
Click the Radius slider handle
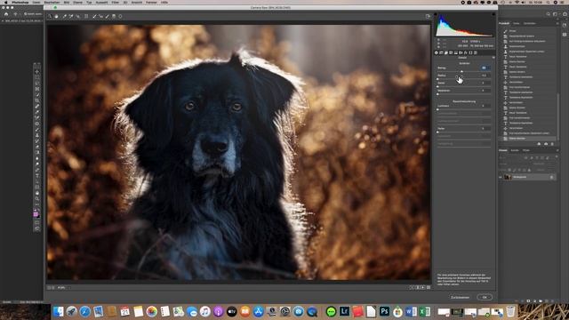click(437, 79)
